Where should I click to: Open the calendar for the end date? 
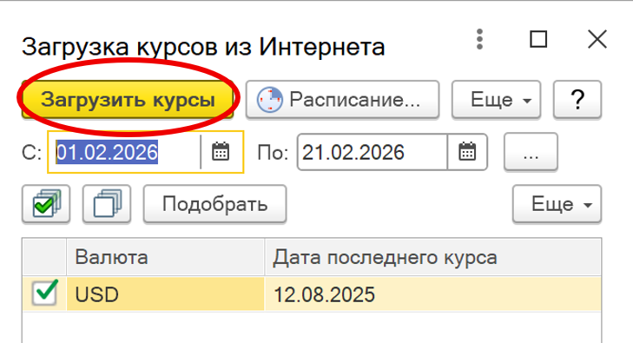click(x=467, y=152)
